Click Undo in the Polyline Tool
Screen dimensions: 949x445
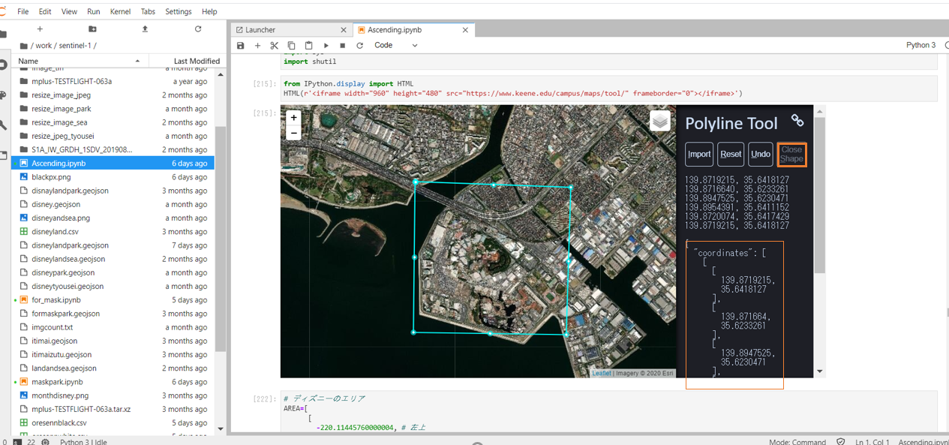(x=760, y=154)
